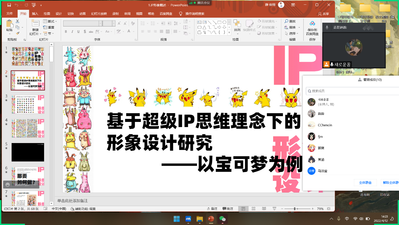The image size is (399, 225).
Task: Toggle Align Left paragraph button
Action: click(x=143, y=32)
